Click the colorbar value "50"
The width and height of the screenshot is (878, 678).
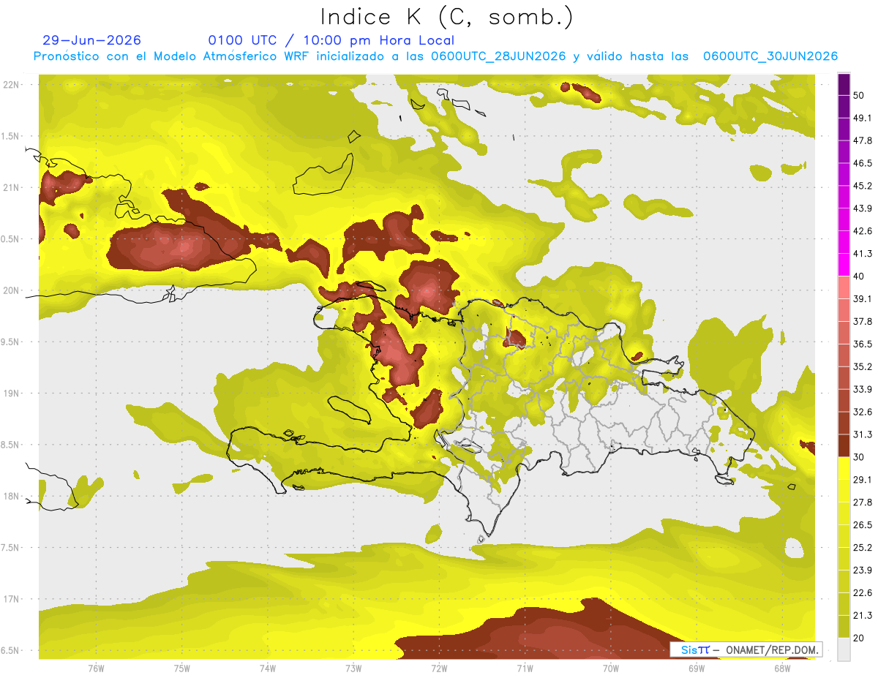pyautogui.click(x=859, y=95)
